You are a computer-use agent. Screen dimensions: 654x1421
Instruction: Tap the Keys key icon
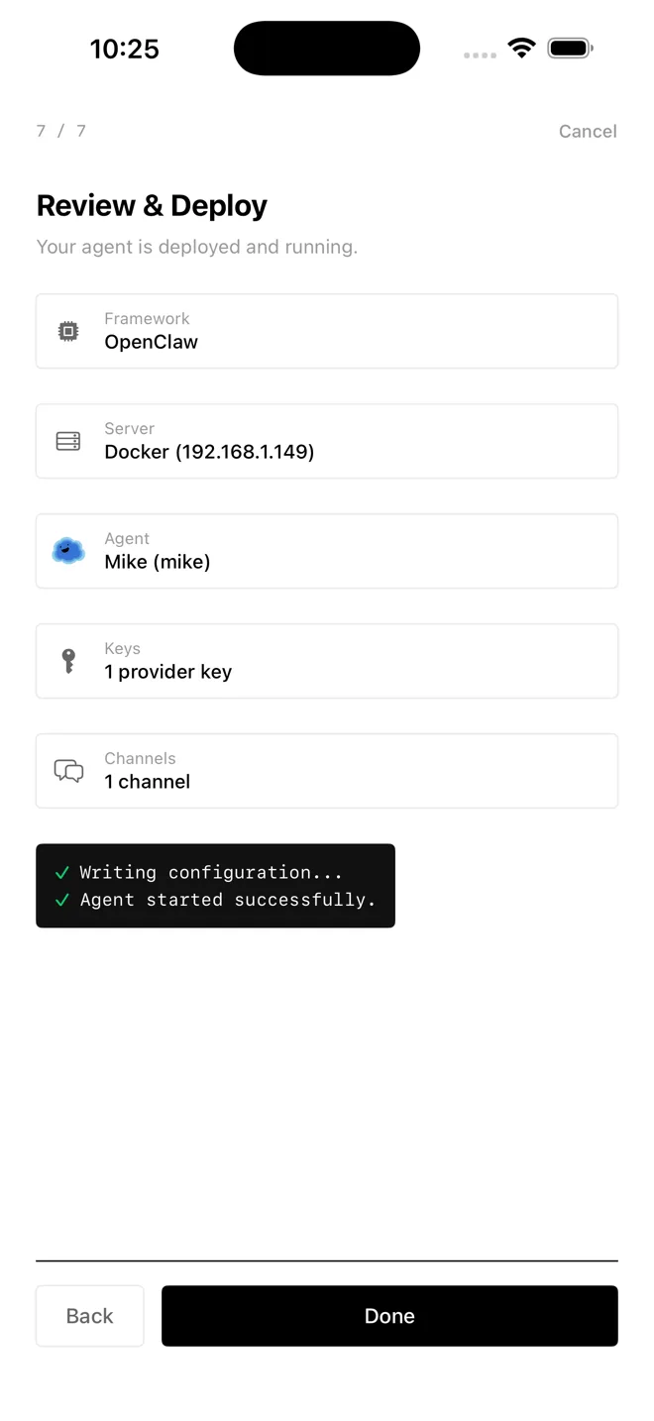(68, 661)
